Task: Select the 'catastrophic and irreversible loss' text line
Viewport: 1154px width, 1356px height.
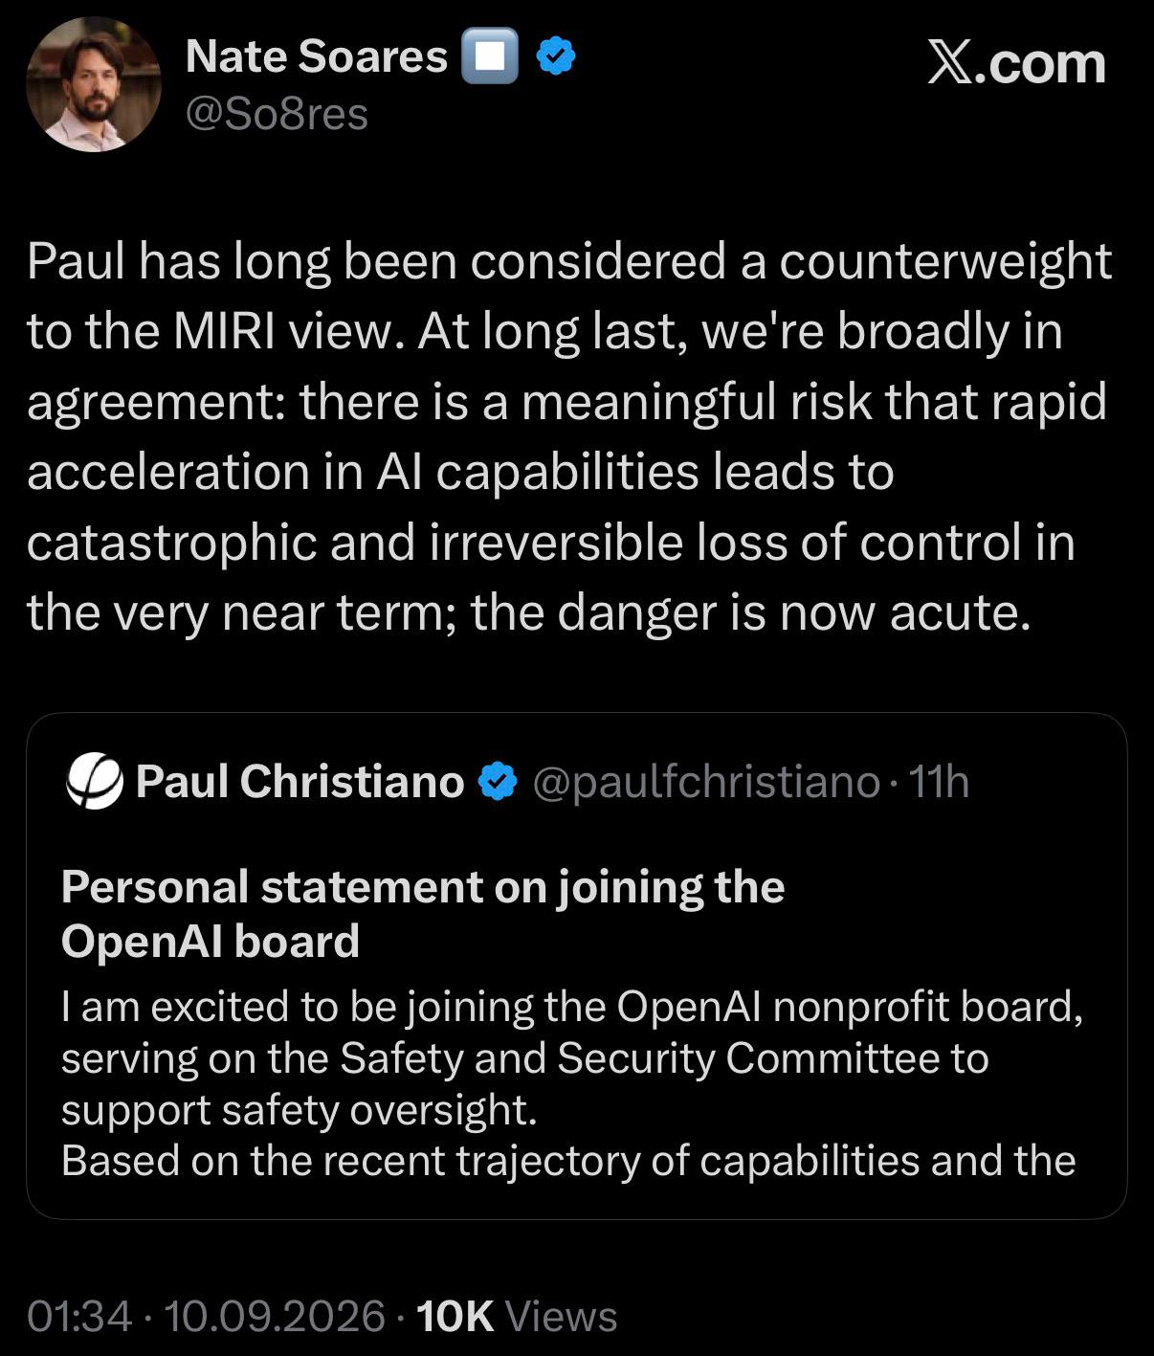Action: click(x=550, y=543)
